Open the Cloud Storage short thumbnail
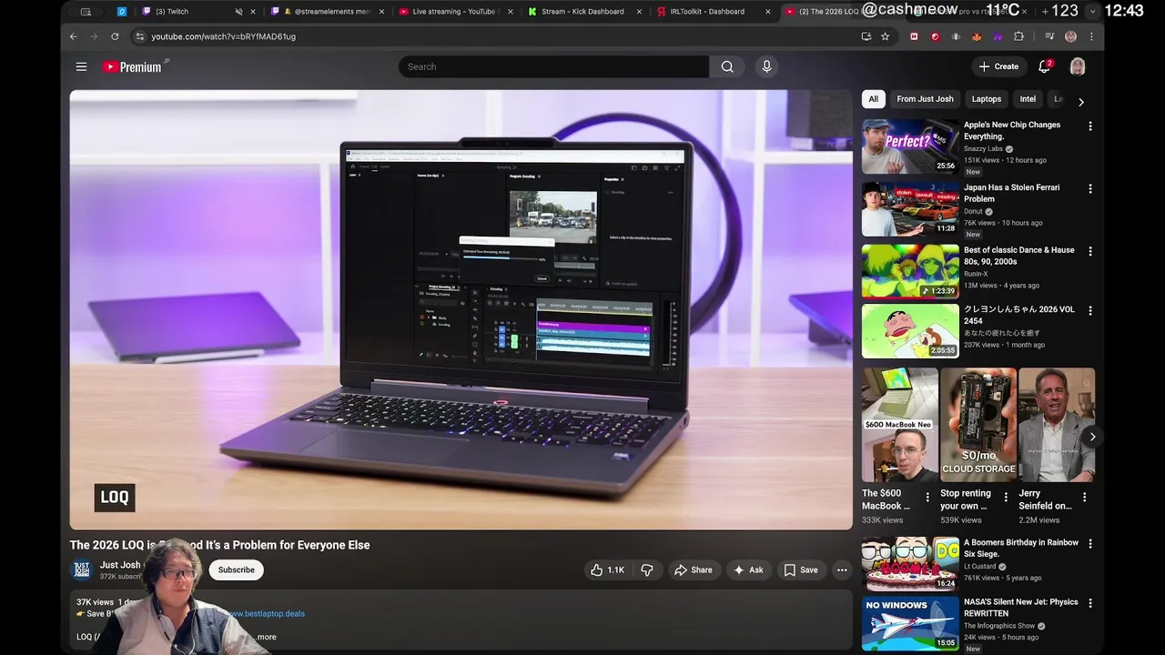Viewport: 1165px width, 655px height. pos(978,425)
